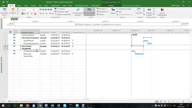Toggle underline Ч formatting

point(28,13)
